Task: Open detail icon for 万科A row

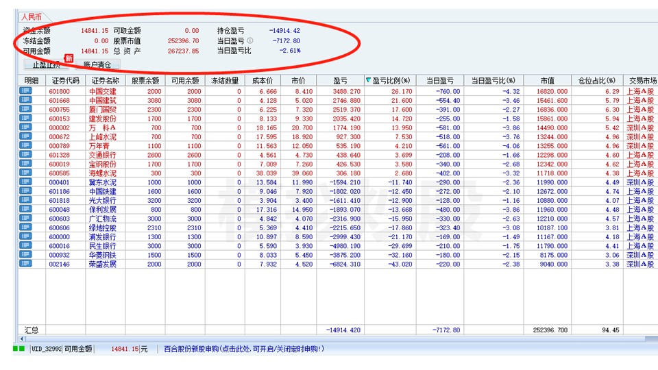Action: 25,127
